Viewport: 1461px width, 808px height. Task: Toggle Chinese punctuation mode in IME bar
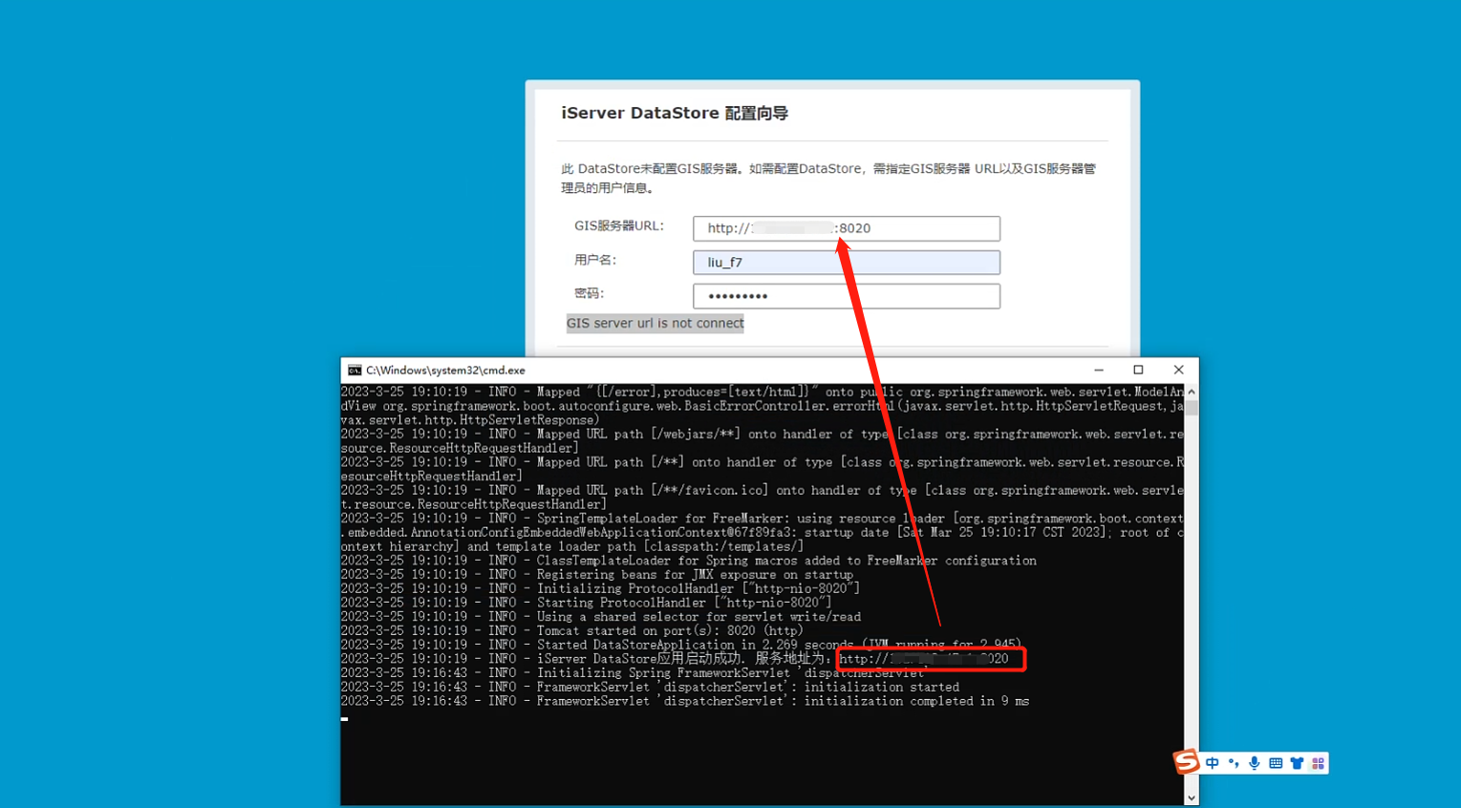pos(1234,763)
